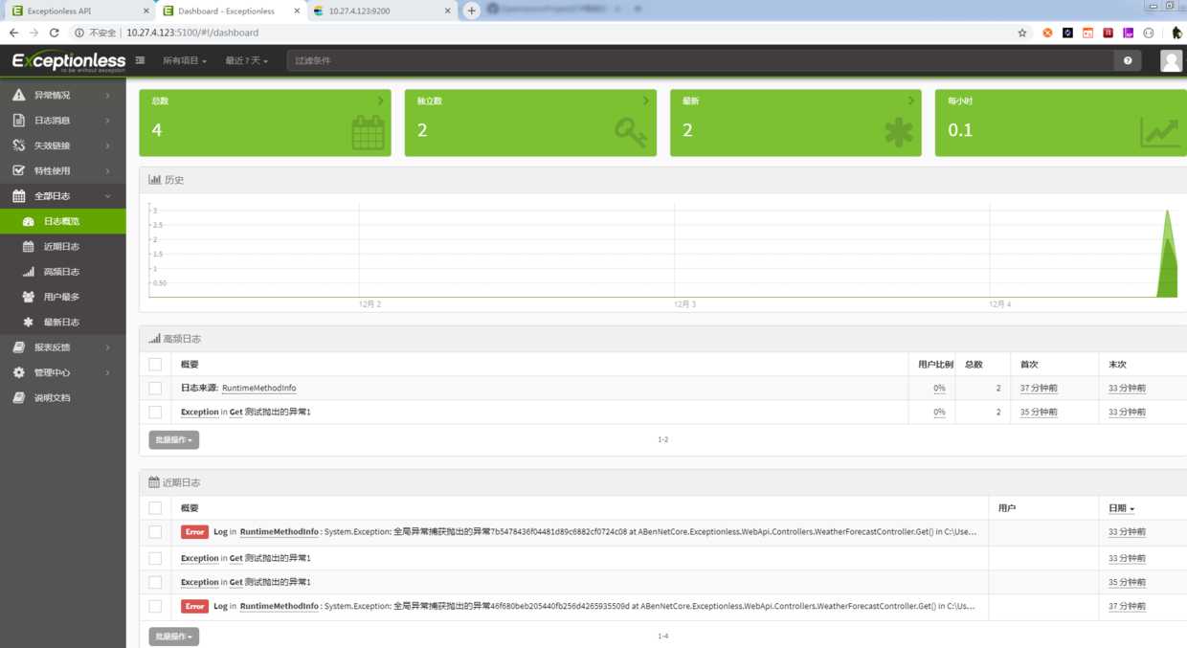Click the purple extension icon

tap(1128, 33)
